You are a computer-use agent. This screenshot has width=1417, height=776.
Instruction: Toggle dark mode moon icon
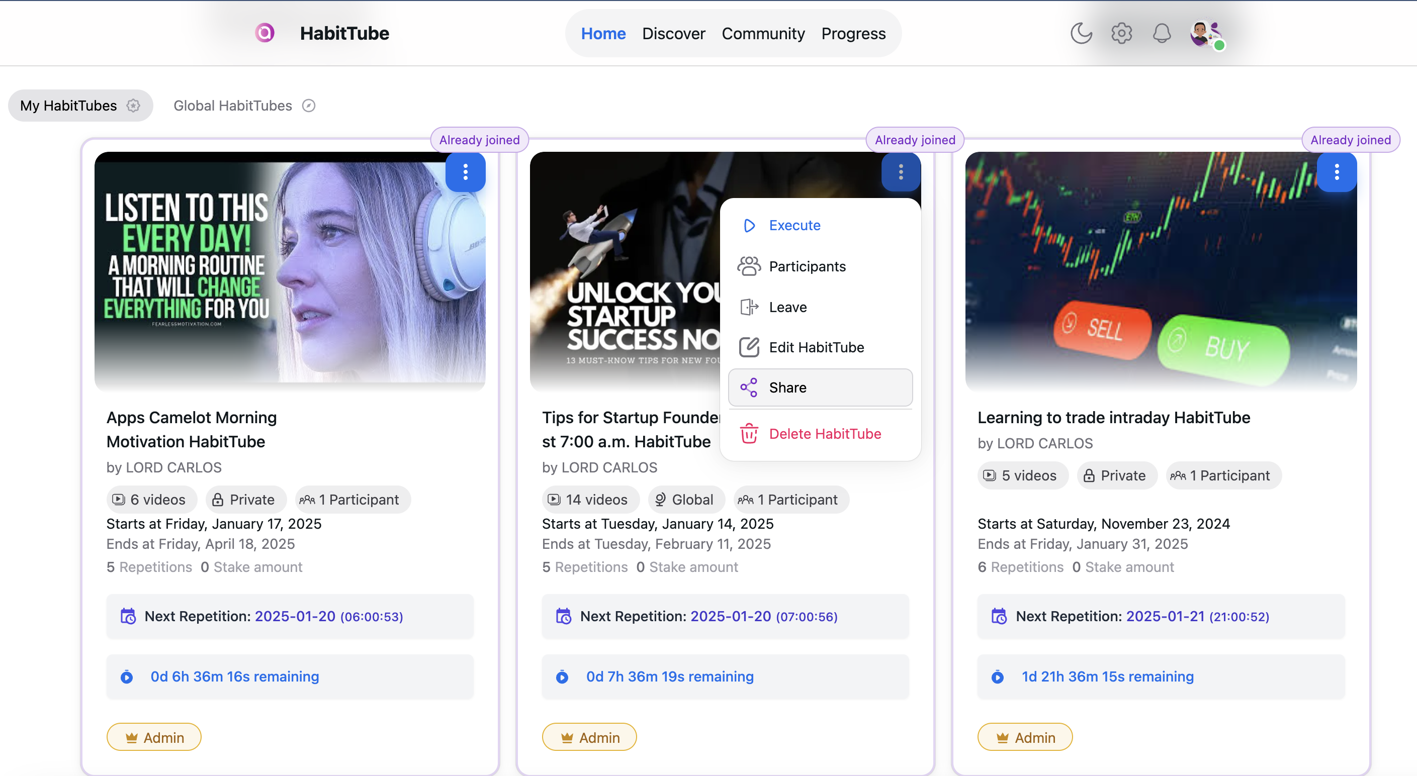click(x=1081, y=33)
